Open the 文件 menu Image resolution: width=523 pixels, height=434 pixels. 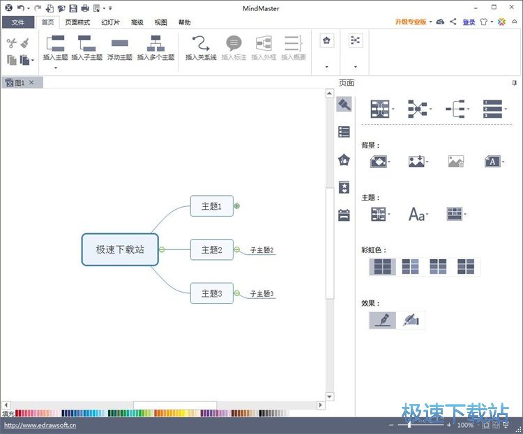[x=18, y=22]
